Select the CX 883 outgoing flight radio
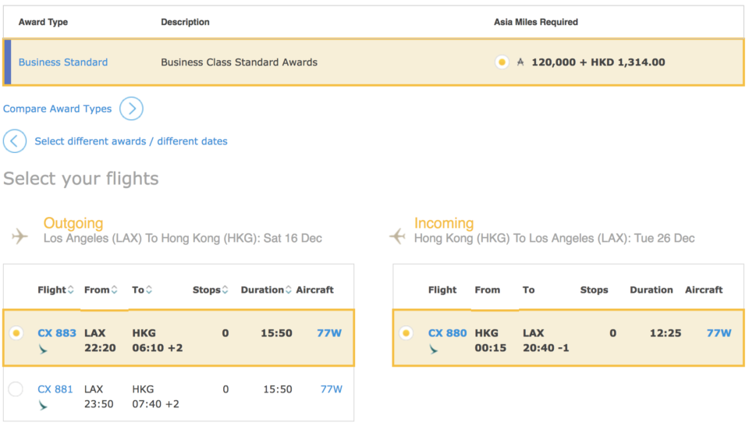The image size is (749, 426). pyautogui.click(x=16, y=333)
